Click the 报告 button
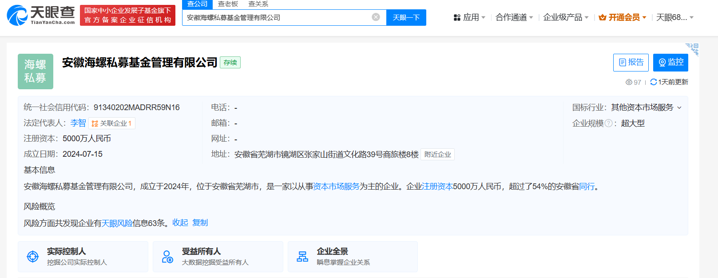Screen dimensions: 718x278 click(x=631, y=63)
